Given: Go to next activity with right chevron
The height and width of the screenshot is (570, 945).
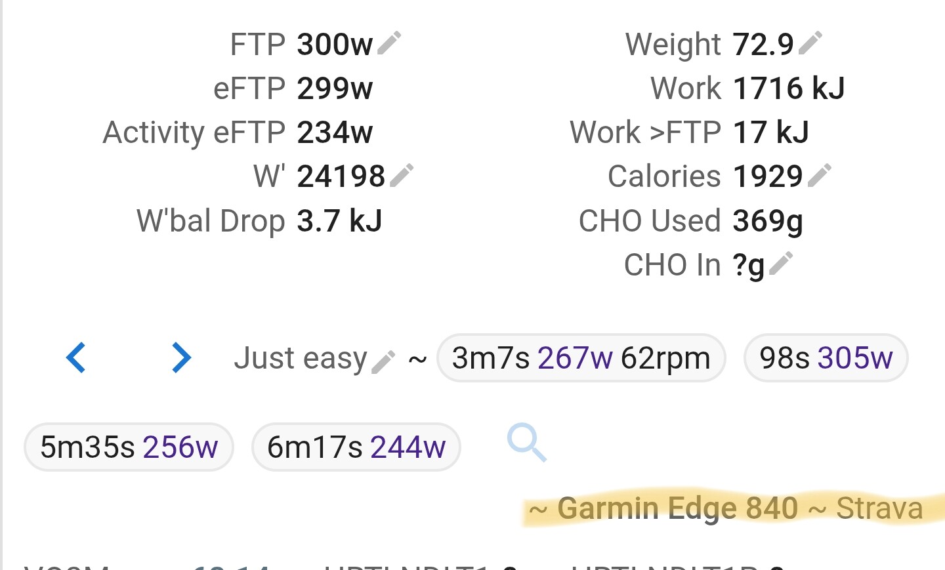Looking at the screenshot, I should [180, 358].
